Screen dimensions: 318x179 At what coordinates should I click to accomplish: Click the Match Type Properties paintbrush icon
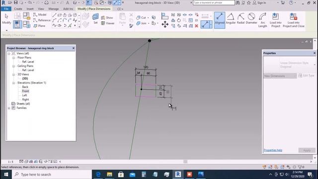[x=131, y=26]
